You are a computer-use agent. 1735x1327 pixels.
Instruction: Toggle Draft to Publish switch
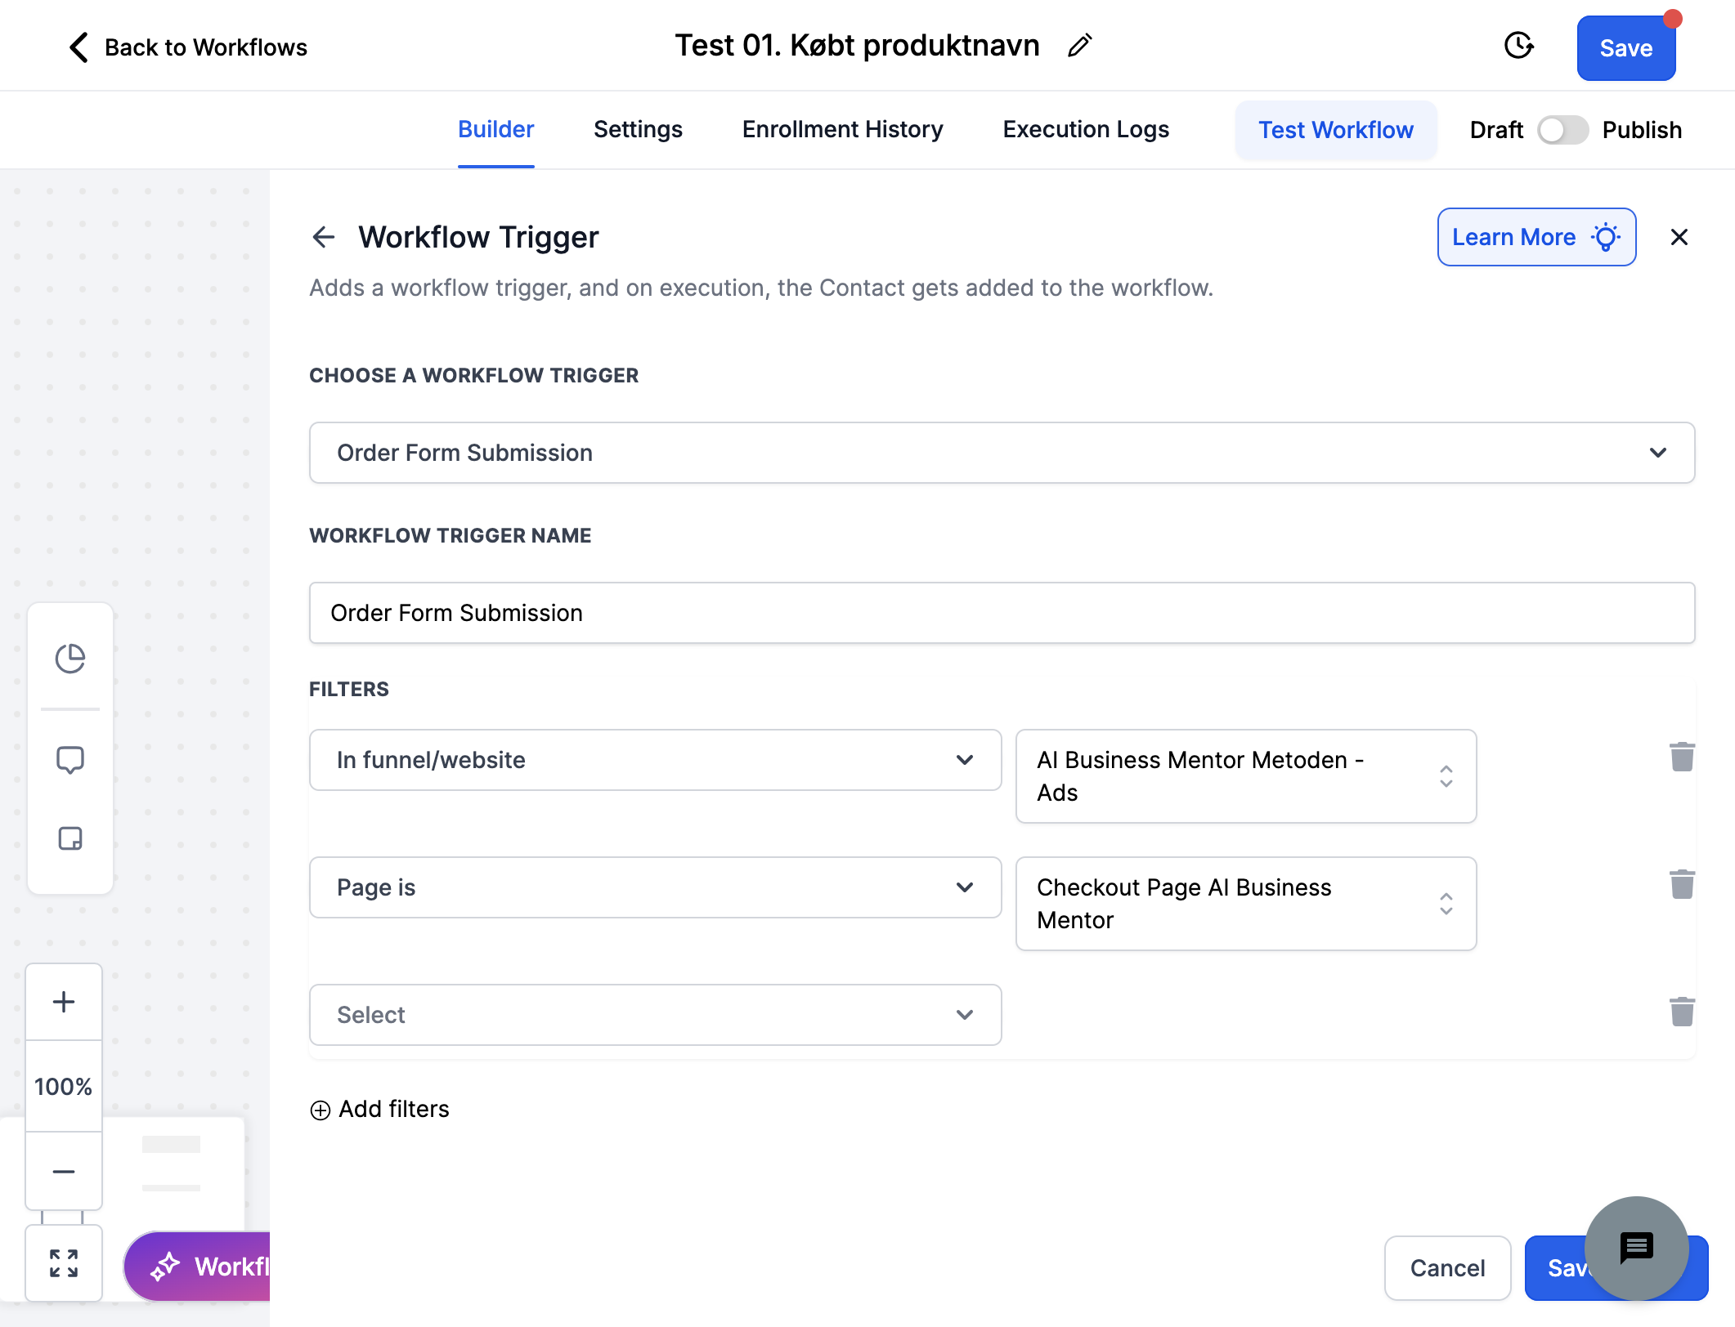[1562, 130]
